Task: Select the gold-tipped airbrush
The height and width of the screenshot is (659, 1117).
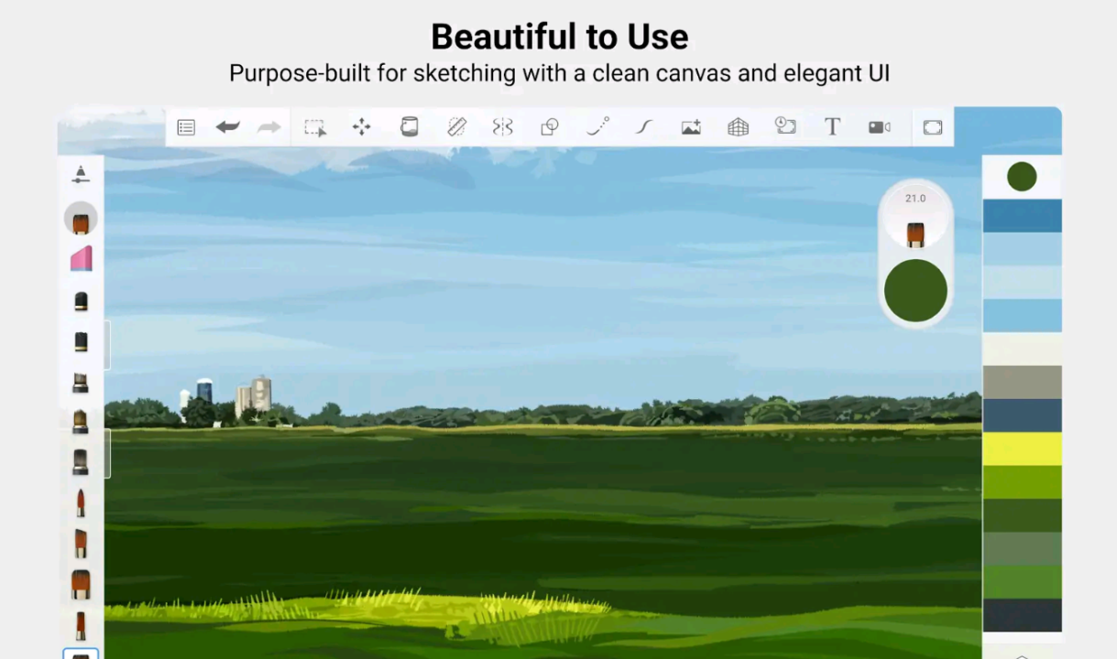Action: 81,422
